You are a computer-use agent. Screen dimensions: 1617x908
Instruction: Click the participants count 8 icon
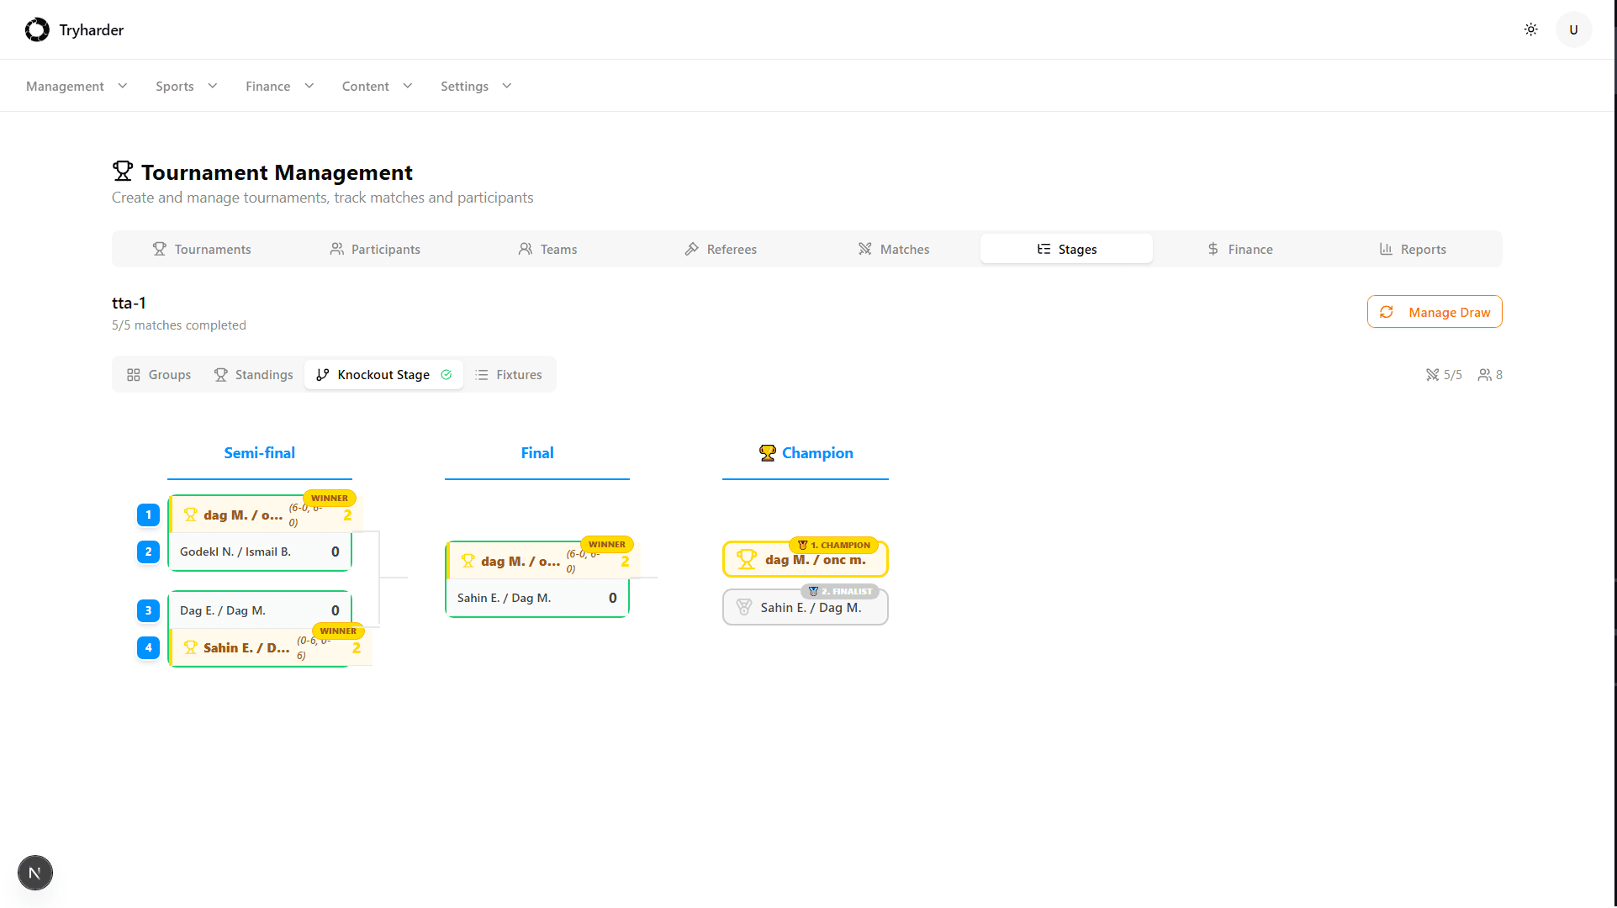[x=1484, y=375]
